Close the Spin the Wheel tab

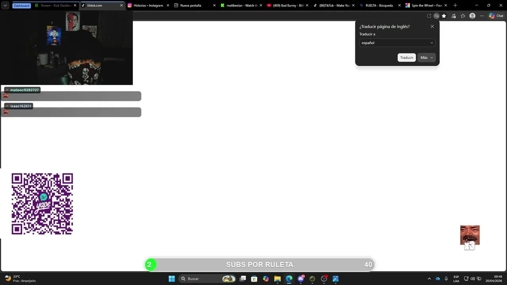click(446, 6)
